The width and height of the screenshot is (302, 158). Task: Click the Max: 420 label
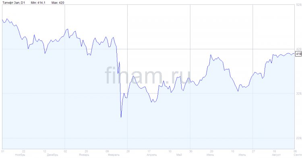(58, 3)
